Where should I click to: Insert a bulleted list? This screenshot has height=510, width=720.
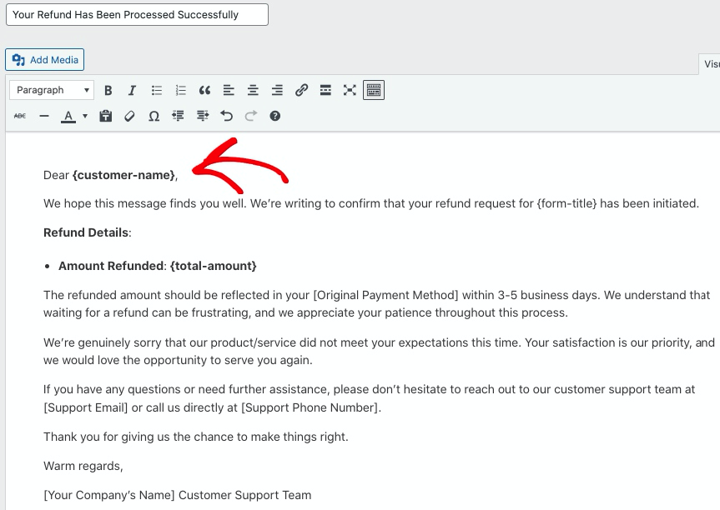156,90
